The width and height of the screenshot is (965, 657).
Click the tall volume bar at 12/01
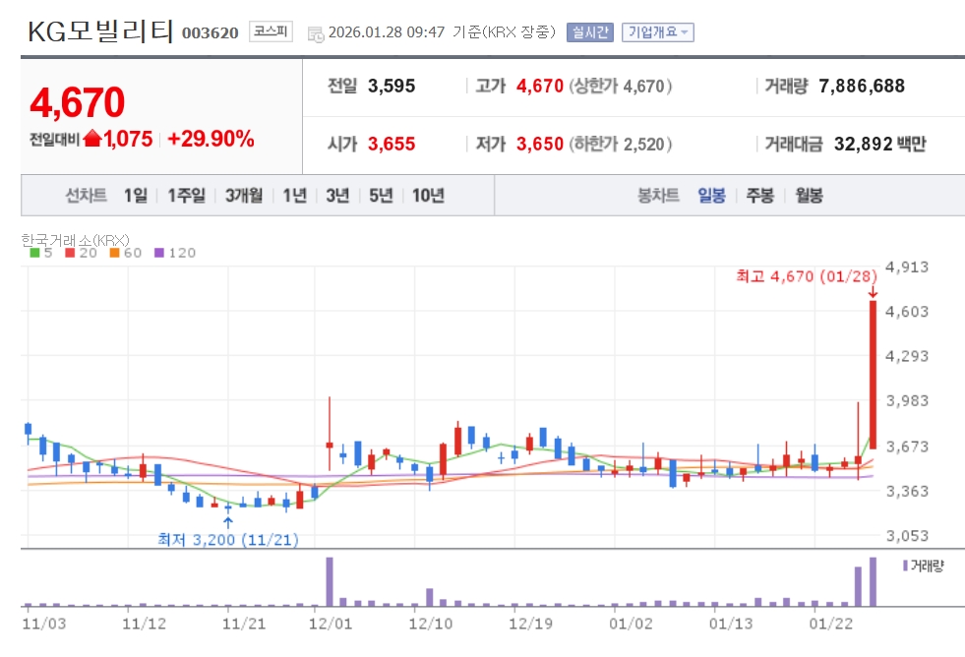pyautogui.click(x=330, y=582)
